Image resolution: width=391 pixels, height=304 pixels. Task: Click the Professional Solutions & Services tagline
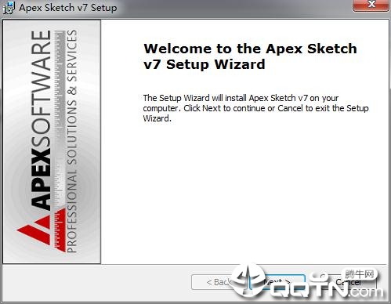point(72,141)
